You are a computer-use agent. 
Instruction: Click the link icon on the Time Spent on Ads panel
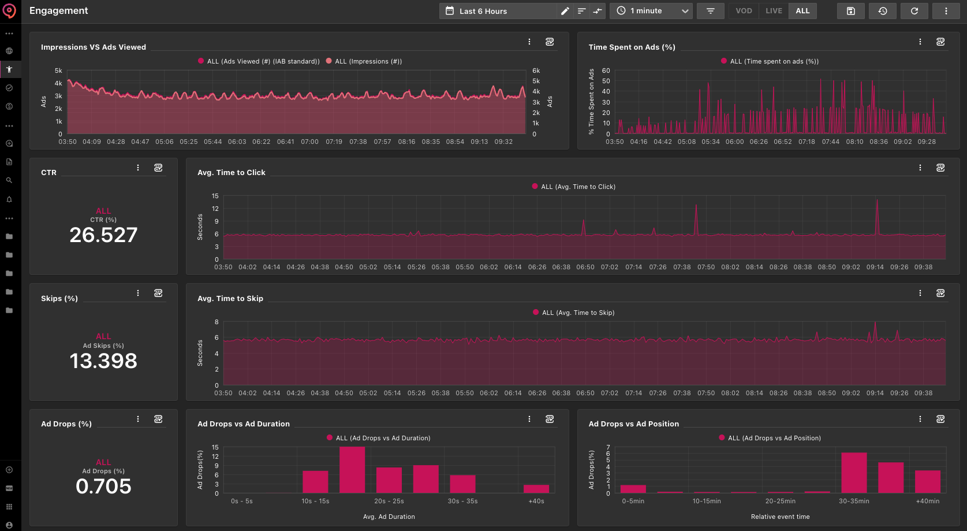pos(940,42)
